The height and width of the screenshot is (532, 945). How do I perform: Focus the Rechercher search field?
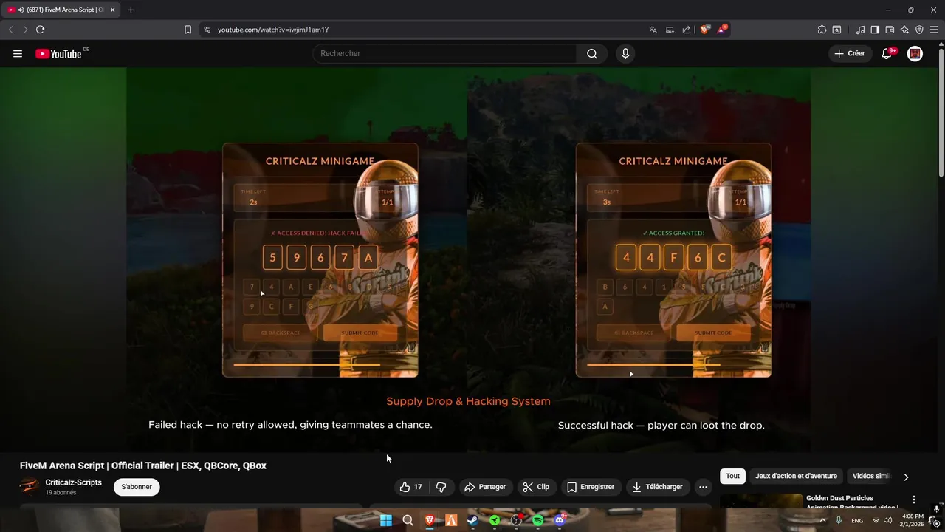point(444,53)
